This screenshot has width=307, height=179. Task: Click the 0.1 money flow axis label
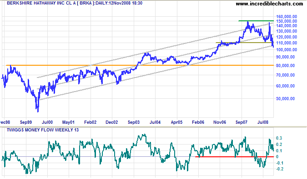(x=279, y=151)
